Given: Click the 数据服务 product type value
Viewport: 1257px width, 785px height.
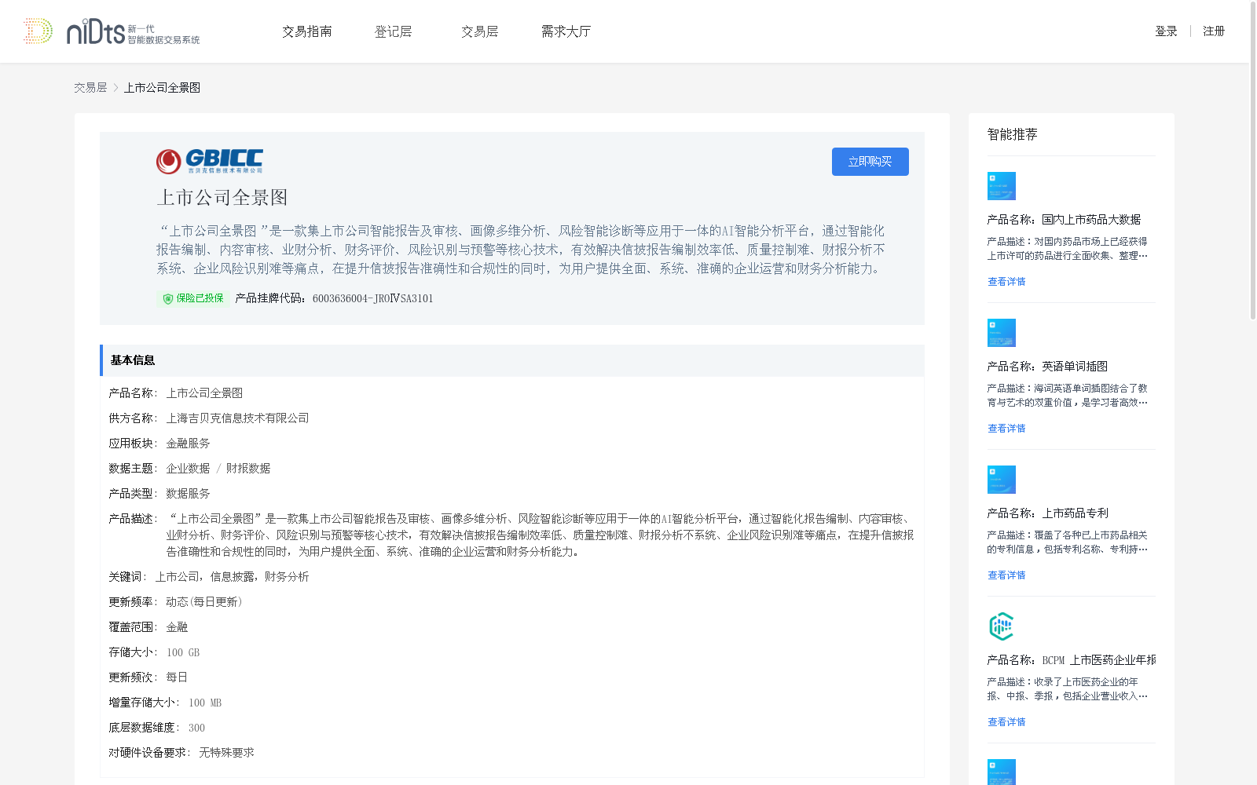Looking at the screenshot, I should (188, 494).
